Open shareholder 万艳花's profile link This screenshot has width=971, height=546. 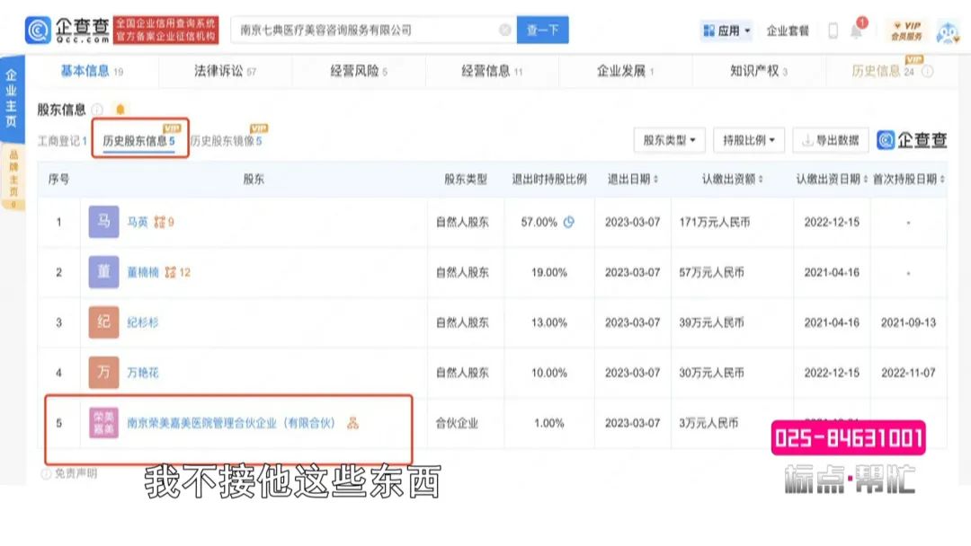(x=143, y=373)
